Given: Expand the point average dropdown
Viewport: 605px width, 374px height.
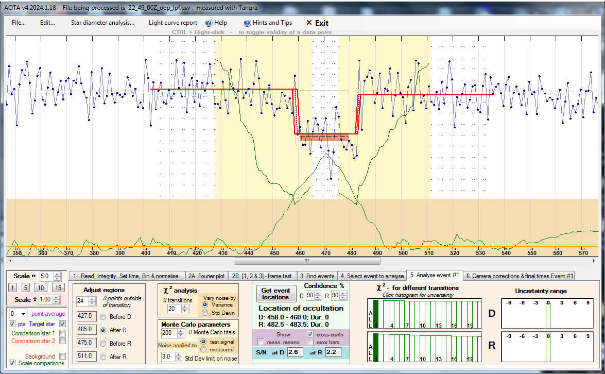Looking at the screenshot, I should (22, 314).
